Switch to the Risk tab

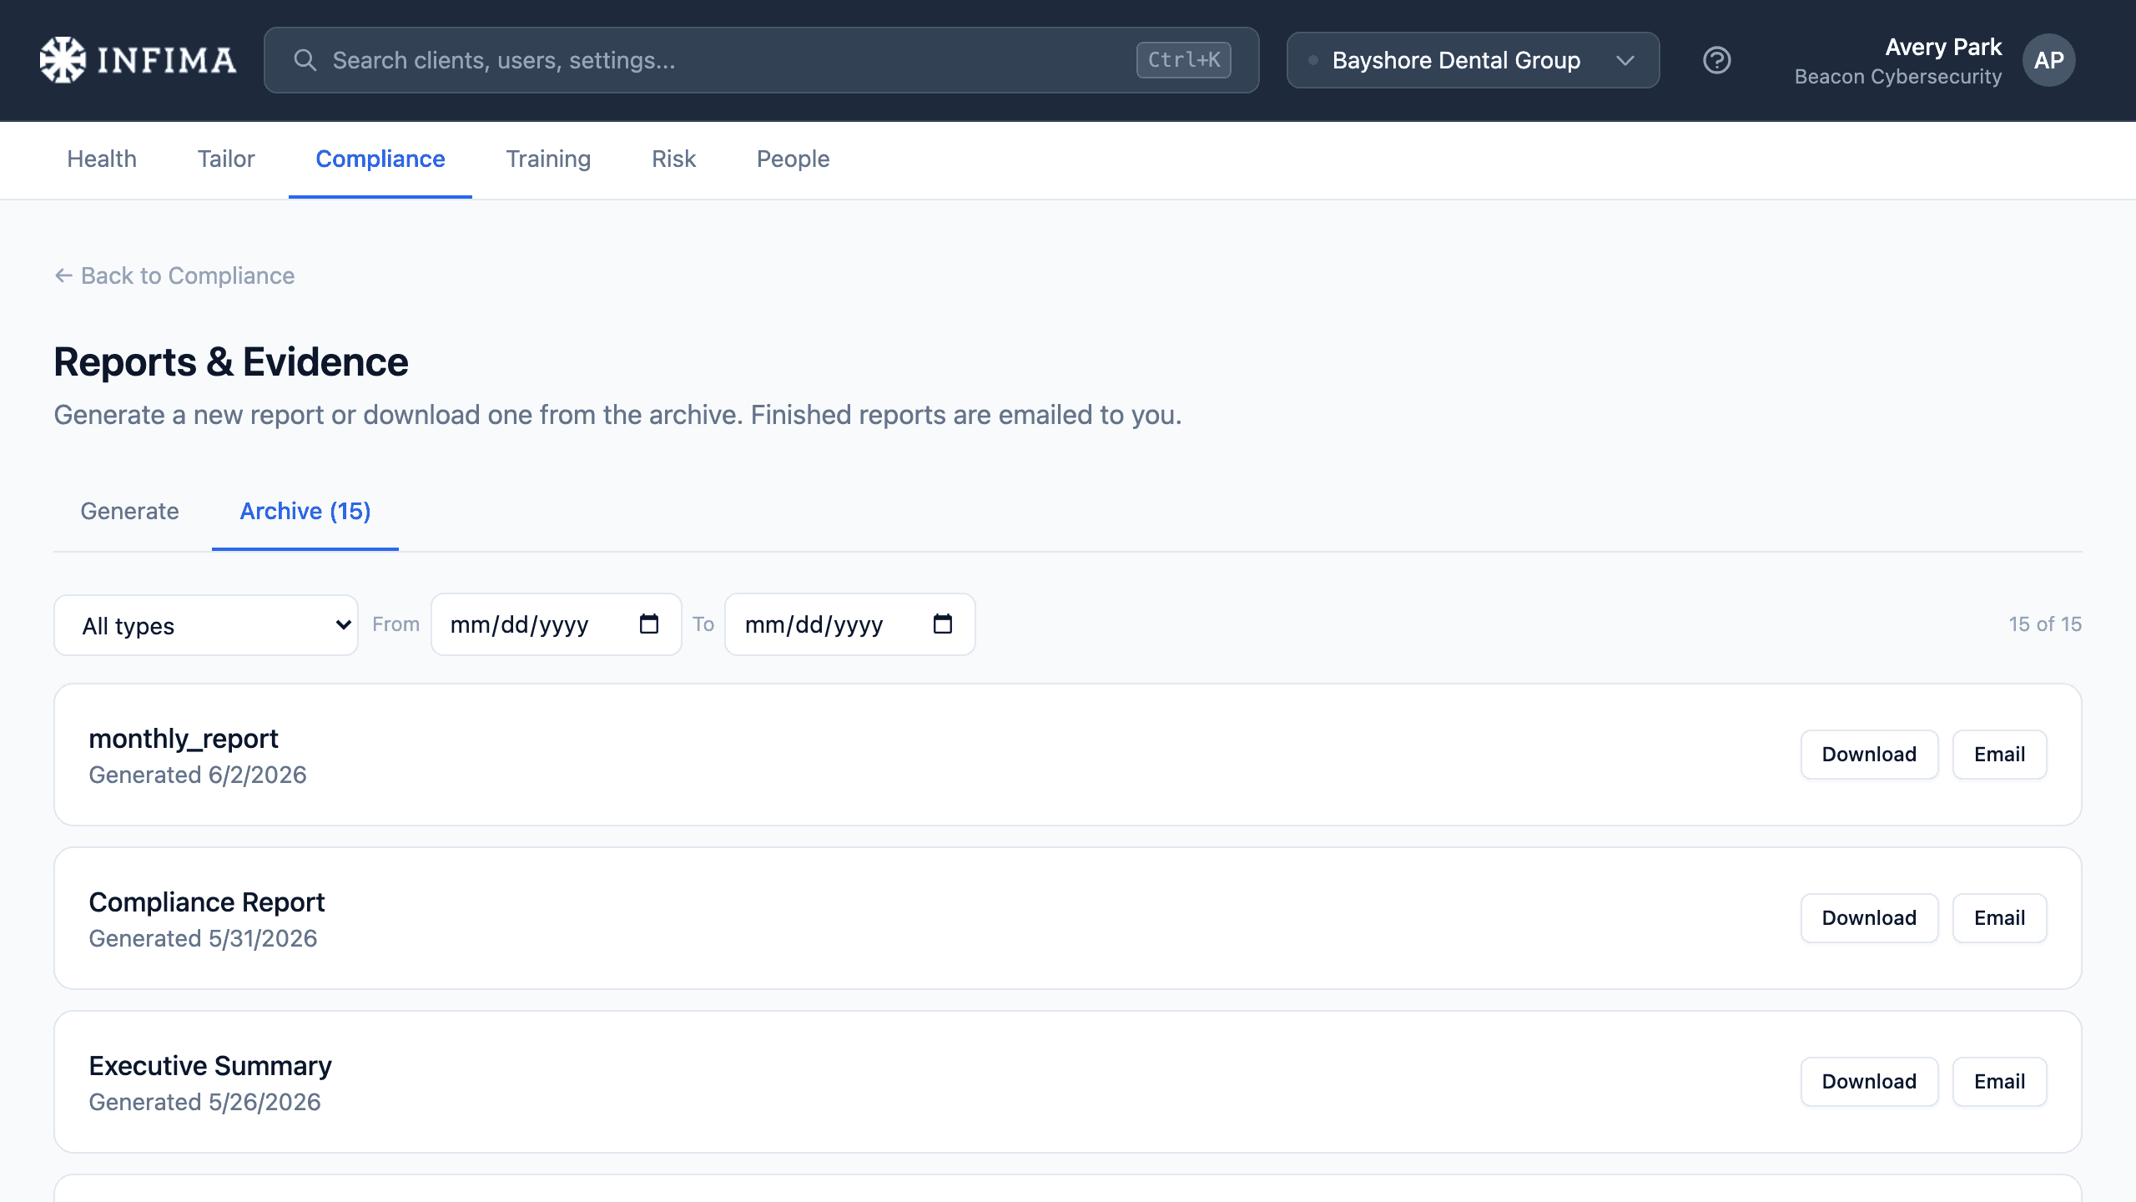[x=673, y=159]
